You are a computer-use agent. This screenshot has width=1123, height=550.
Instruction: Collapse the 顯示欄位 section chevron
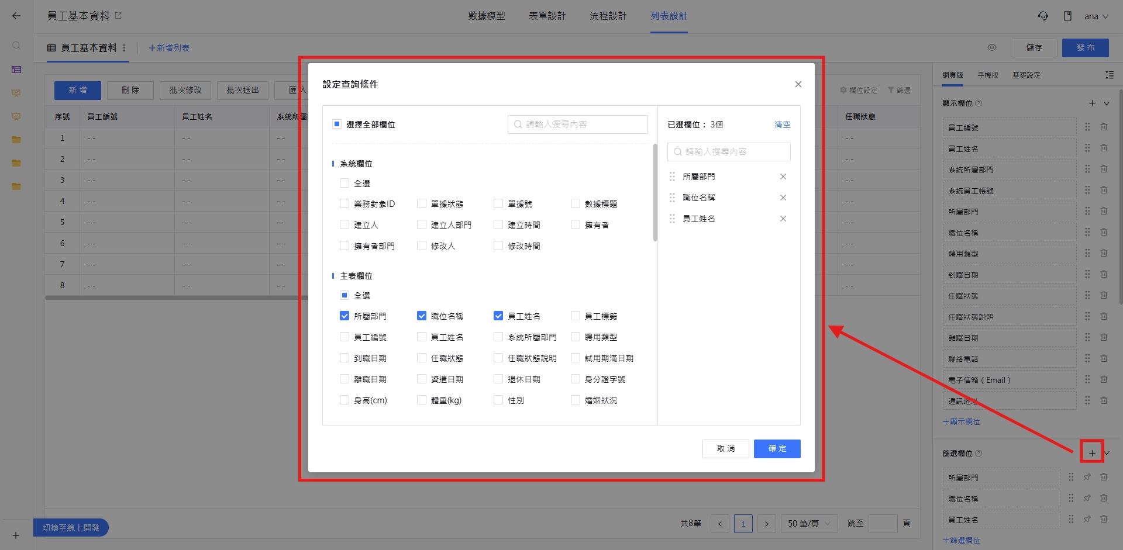pos(1107,103)
